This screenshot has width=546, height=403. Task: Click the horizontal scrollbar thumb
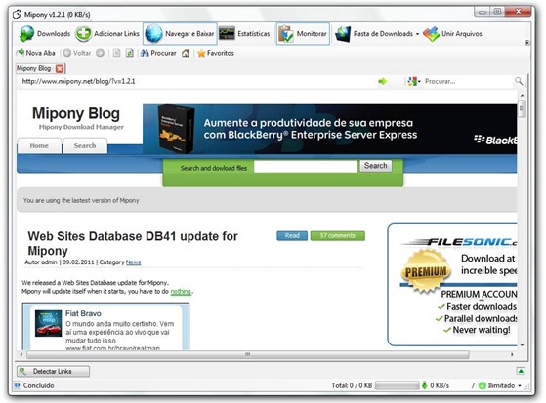[x=247, y=354]
